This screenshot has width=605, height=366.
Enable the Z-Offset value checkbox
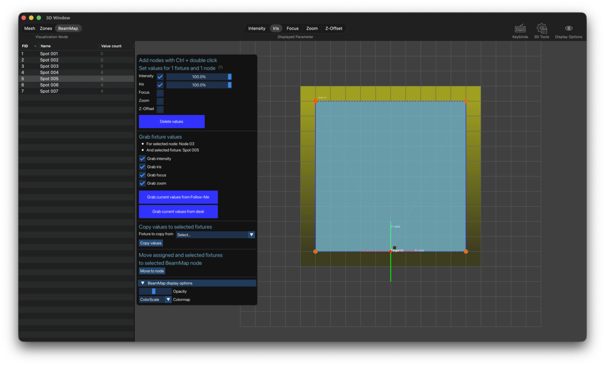(x=160, y=109)
